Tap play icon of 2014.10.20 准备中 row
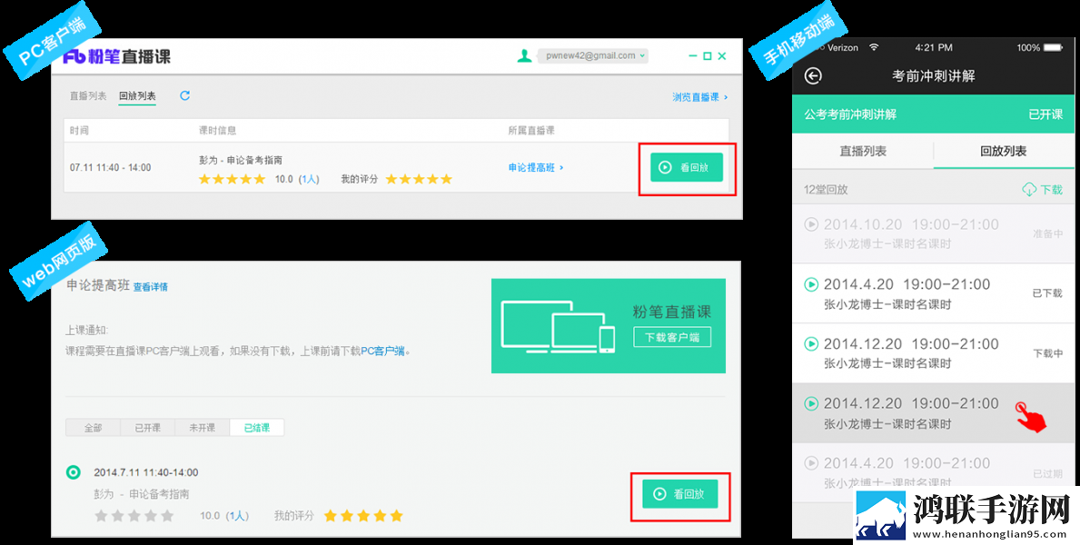This screenshot has height=545, width=1080. pos(811,224)
